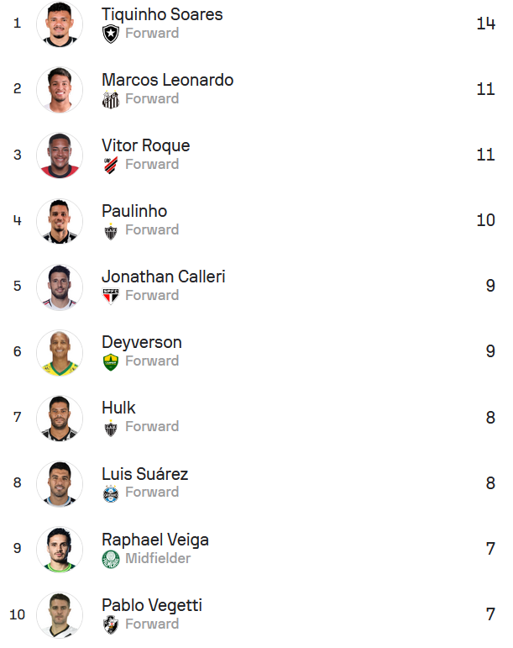Click Paulinho's goal count of 10
This screenshot has width=513, height=648.
[x=485, y=220]
